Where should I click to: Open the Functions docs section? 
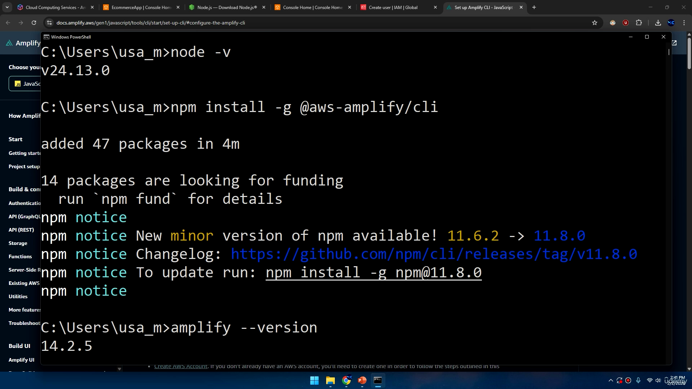20,256
